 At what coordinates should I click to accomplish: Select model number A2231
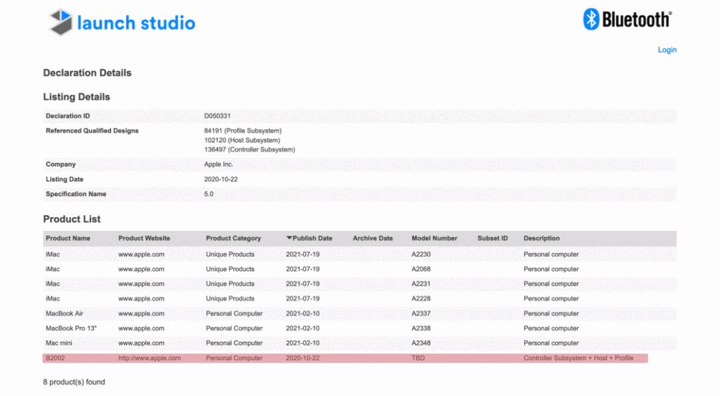pos(421,284)
